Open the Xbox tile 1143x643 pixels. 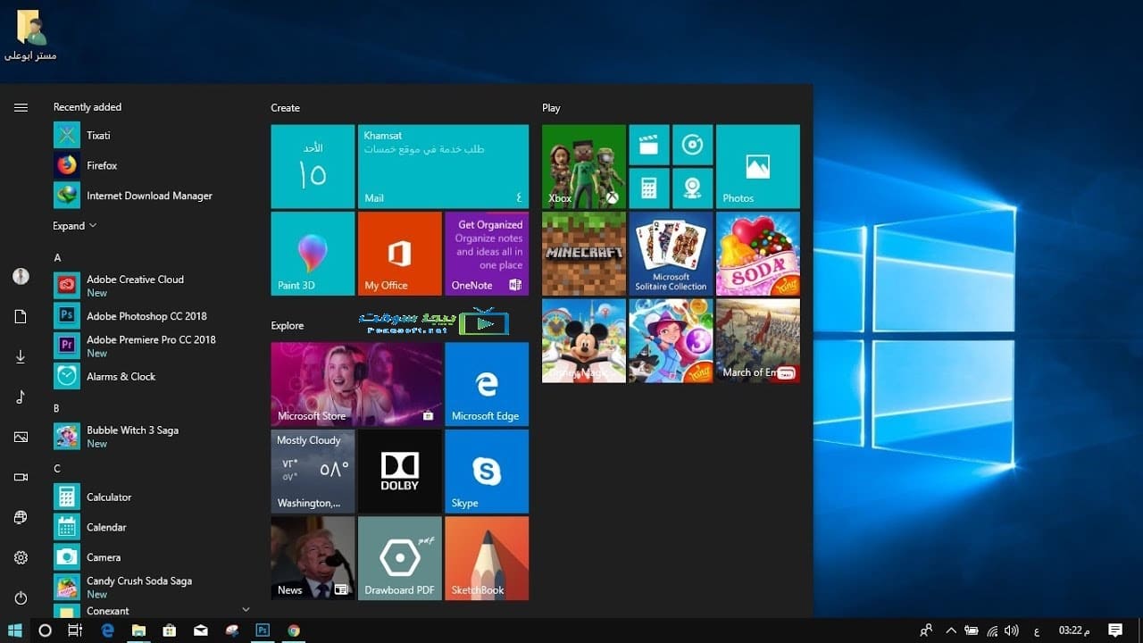click(584, 166)
